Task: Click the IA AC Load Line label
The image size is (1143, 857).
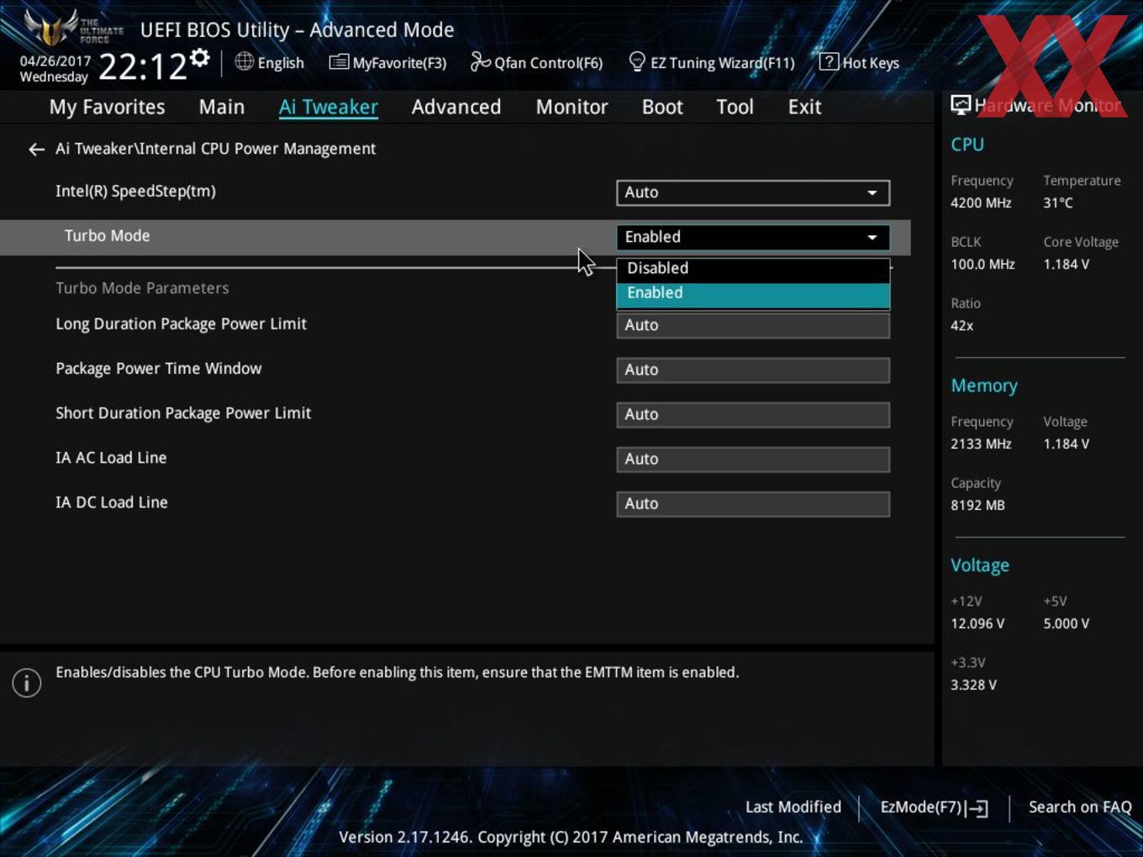Action: (111, 458)
